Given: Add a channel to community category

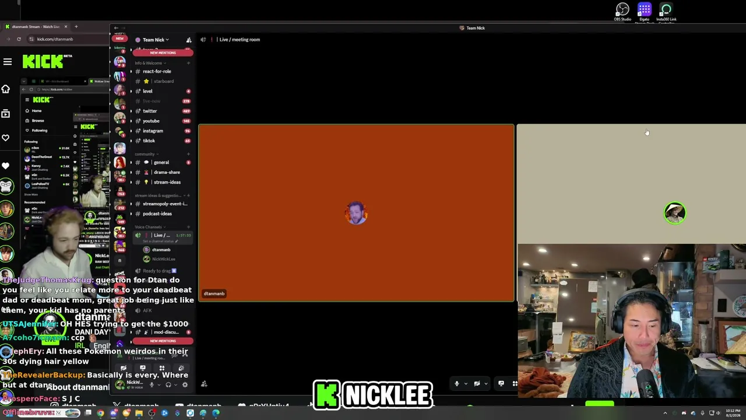Looking at the screenshot, I should pos(188,154).
